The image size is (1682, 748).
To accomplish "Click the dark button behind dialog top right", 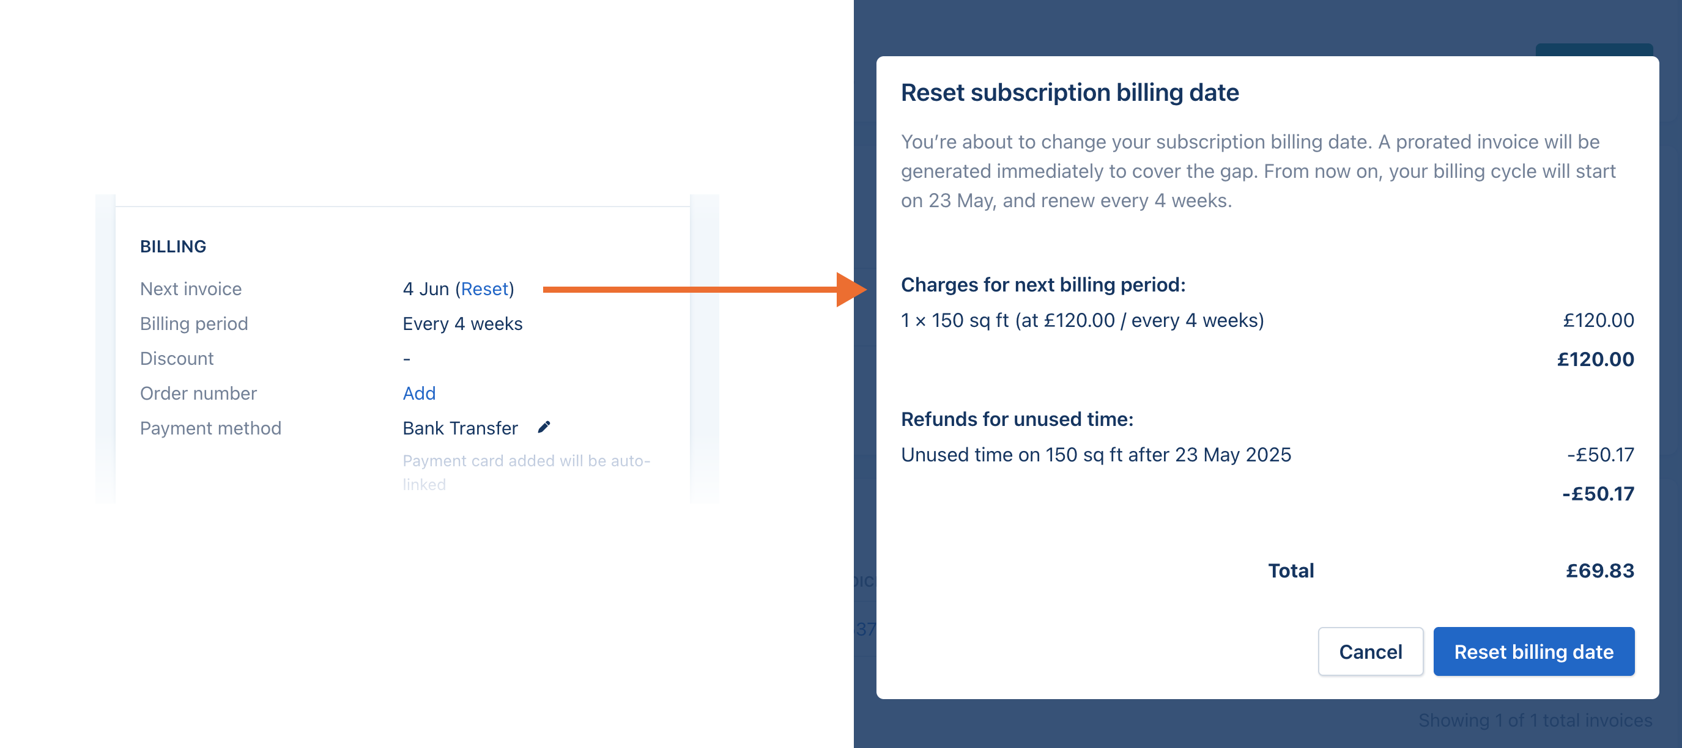I will pos(1593,50).
